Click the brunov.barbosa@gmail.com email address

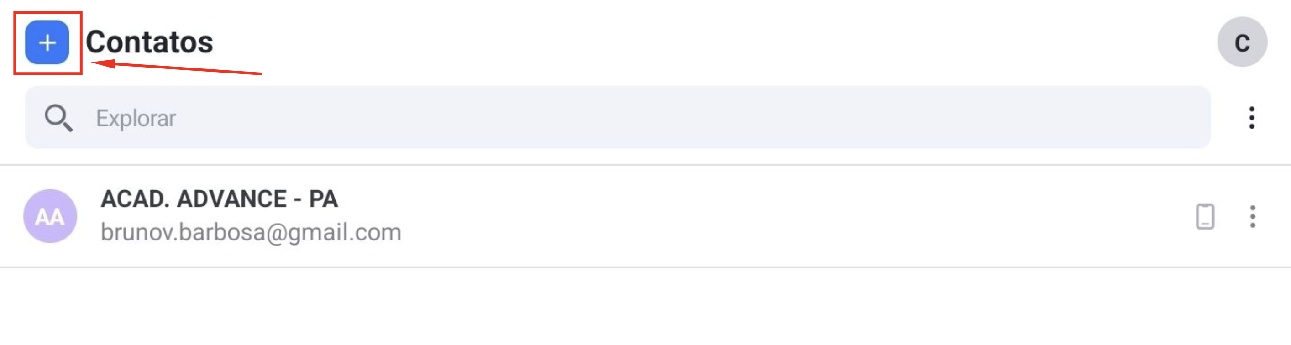pos(251,232)
